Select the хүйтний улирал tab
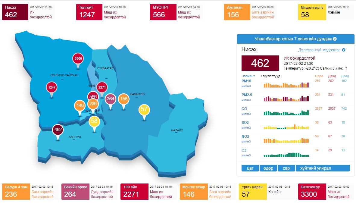 tap(323, 168)
